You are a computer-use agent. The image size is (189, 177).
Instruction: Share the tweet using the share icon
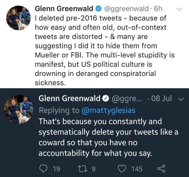(161, 169)
